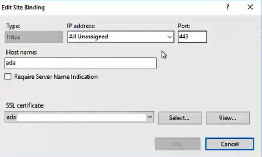
Task: Expand the IP address dropdown arrow
Action: coord(169,37)
